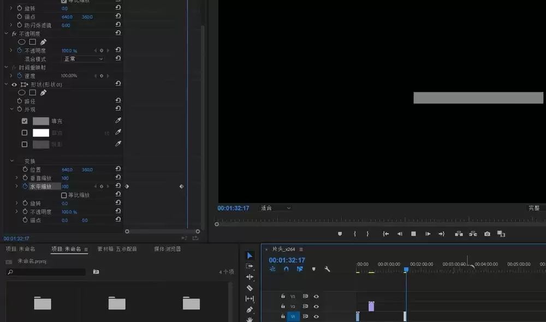Image resolution: width=546 pixels, height=322 pixels.
Task: Enable the 描边 stroke checkbox
Action: [25, 132]
